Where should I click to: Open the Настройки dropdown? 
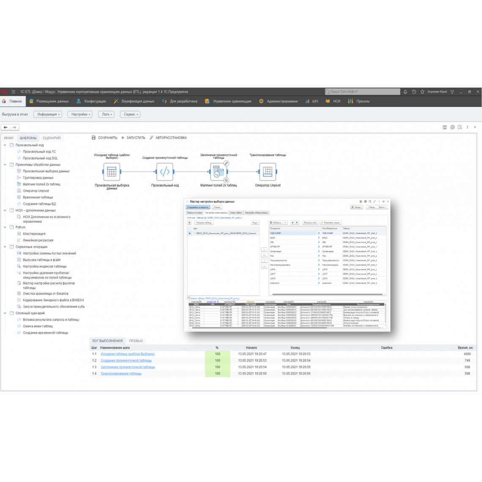tap(80, 114)
